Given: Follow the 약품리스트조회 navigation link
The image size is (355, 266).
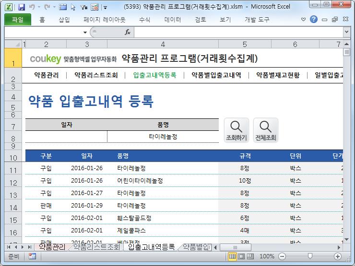Looking at the screenshot, I should [x=96, y=75].
